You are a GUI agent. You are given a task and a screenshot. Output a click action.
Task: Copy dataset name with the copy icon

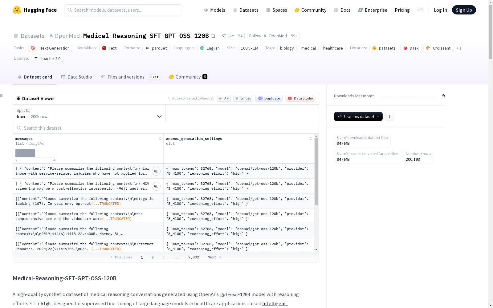pos(213,36)
